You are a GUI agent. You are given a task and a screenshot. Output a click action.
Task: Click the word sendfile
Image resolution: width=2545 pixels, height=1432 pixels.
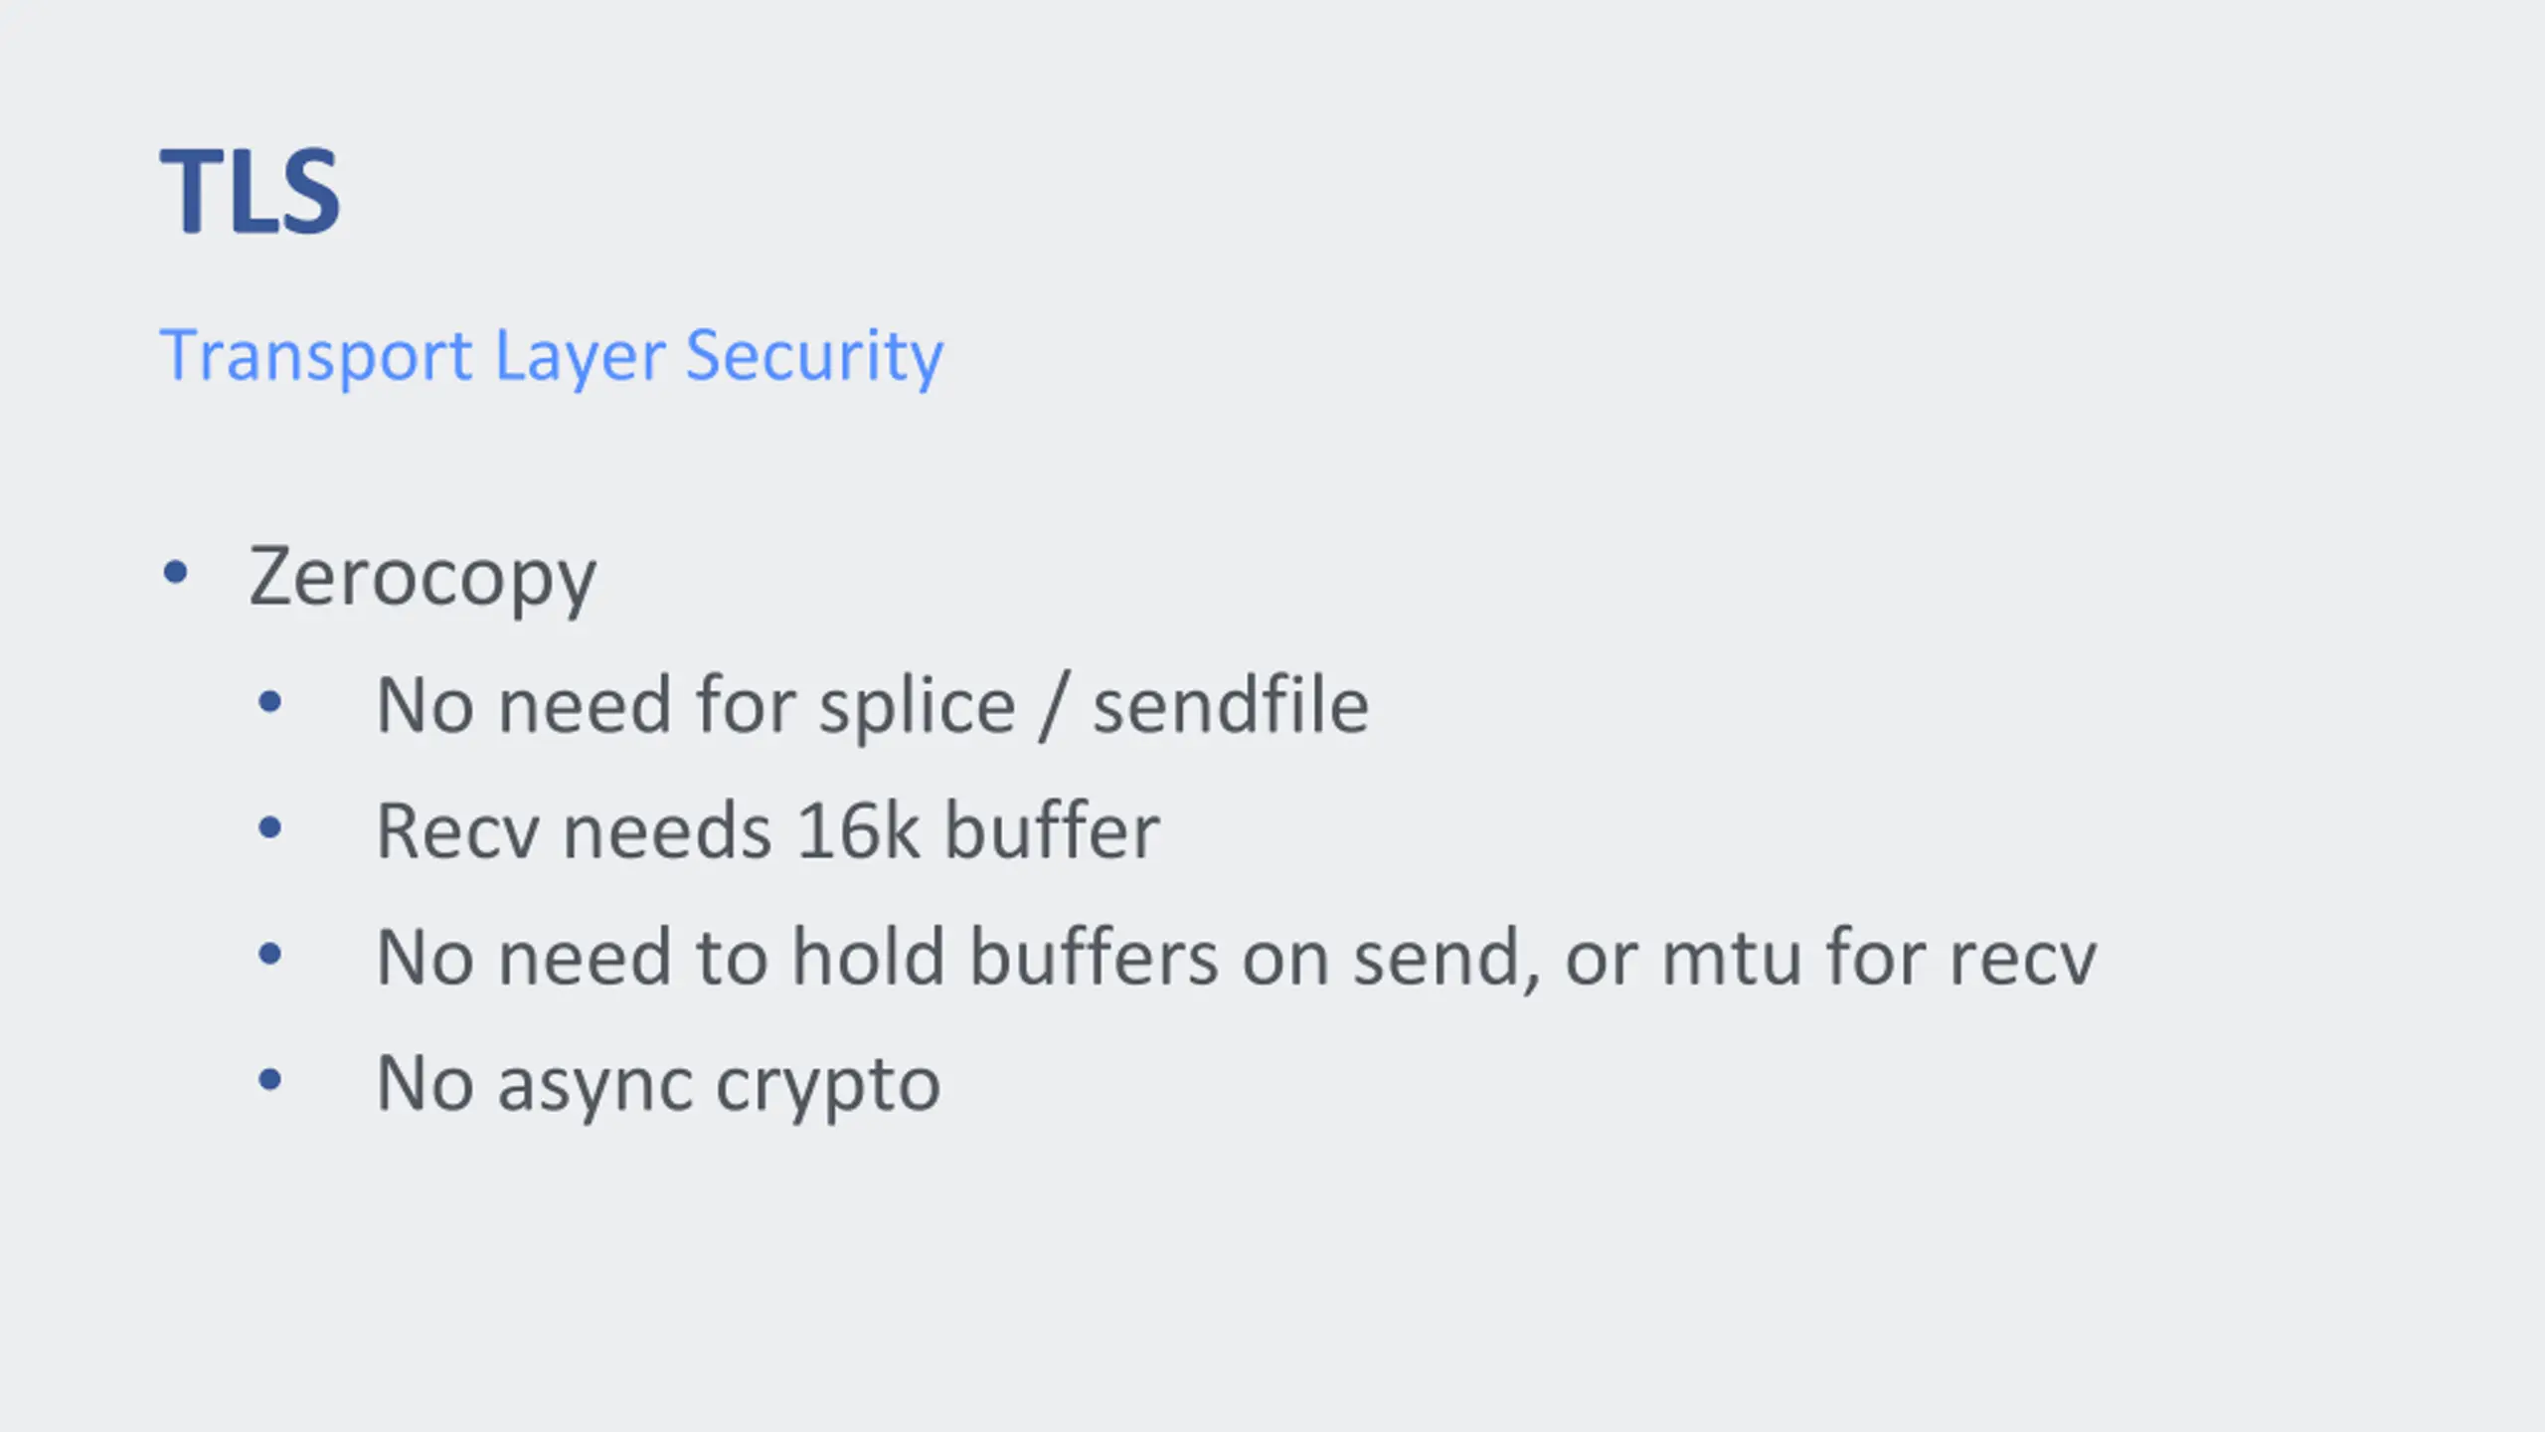[x=1231, y=704]
